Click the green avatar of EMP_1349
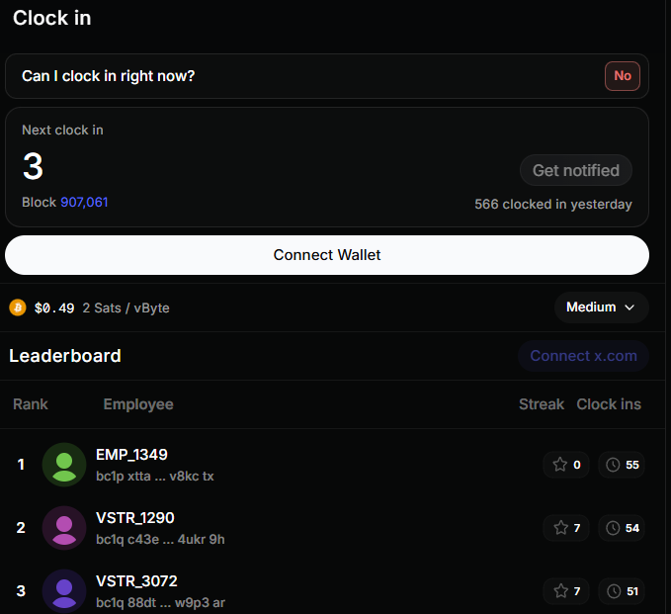This screenshot has width=671, height=614. (64, 465)
